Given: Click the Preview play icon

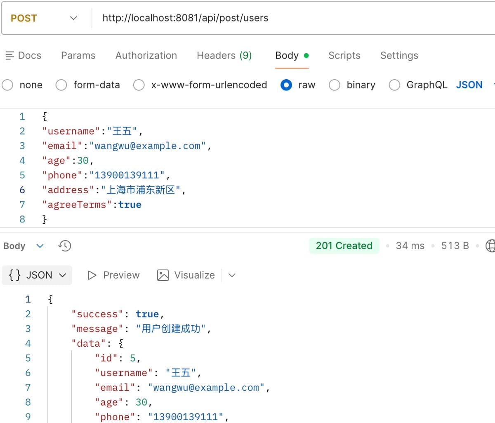Looking at the screenshot, I should (92, 275).
